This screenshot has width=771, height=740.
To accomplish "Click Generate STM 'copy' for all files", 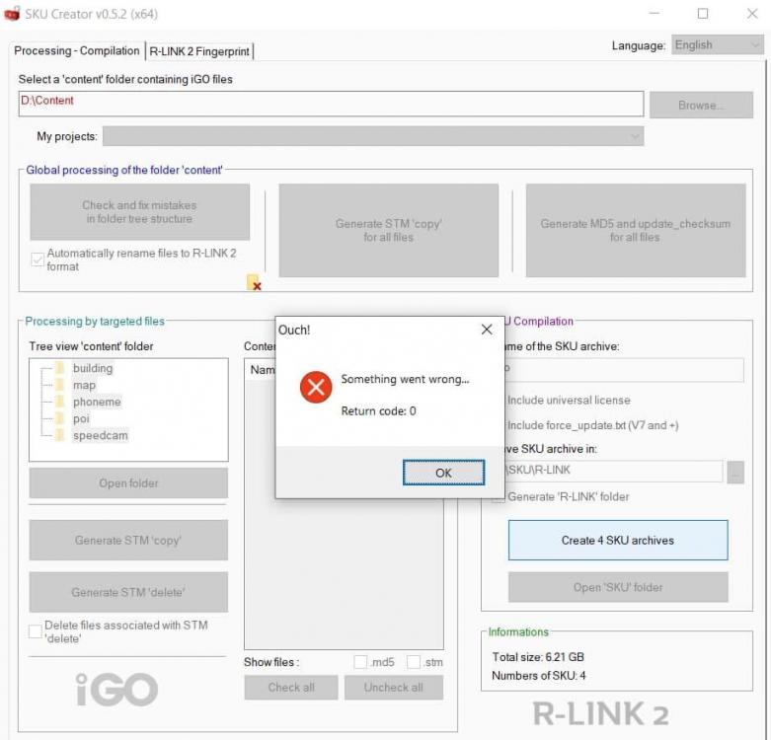I will point(388,230).
